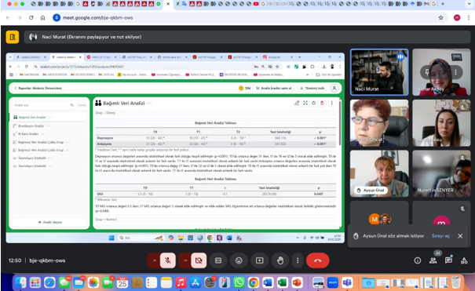Viewport: 475px width, 291px height.
Task: Open the meeting details info icon
Action: pyautogui.click(x=418, y=260)
